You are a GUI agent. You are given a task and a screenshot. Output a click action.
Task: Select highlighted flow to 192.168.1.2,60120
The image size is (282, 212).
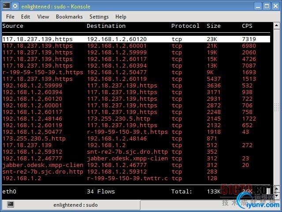pos(136,39)
